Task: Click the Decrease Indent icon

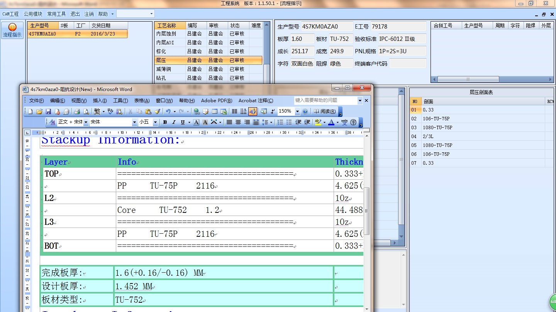Action: (298, 122)
